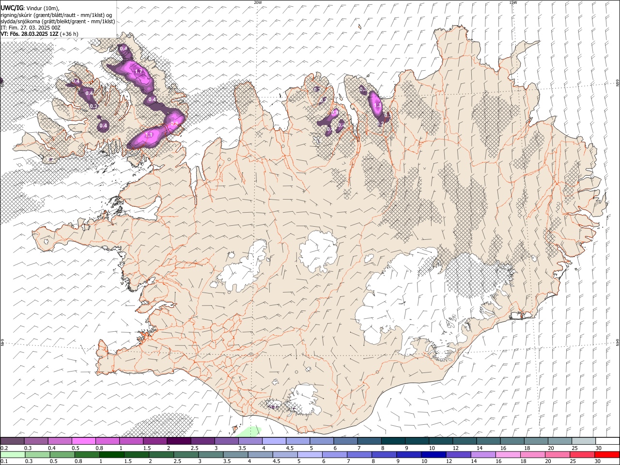Click the 'IT: Fim. 27. 03. 2025 00Z' line
This screenshot has width=620, height=465.
point(30,28)
